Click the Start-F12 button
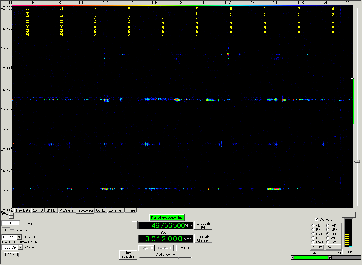The image size is (362, 265). pos(185,248)
